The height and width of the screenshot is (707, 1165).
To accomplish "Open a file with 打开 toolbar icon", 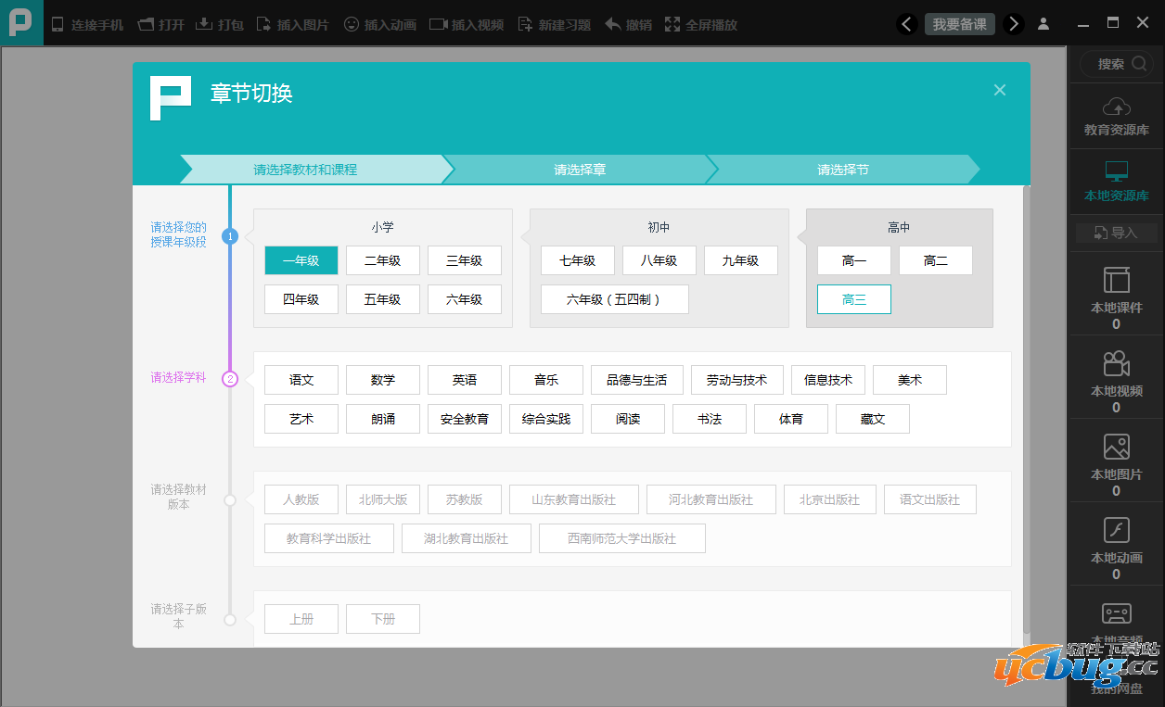I will coord(146,25).
